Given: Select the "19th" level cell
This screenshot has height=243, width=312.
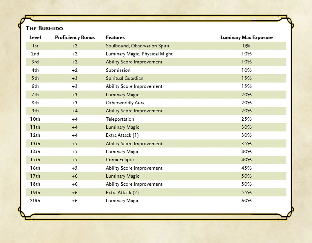Looking at the screenshot, I should point(35,193).
